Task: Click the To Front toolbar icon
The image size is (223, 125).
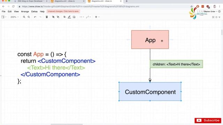Action: pos(53,17)
